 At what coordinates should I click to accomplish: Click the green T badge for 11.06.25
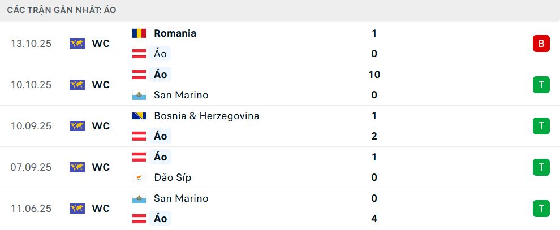coord(541,209)
